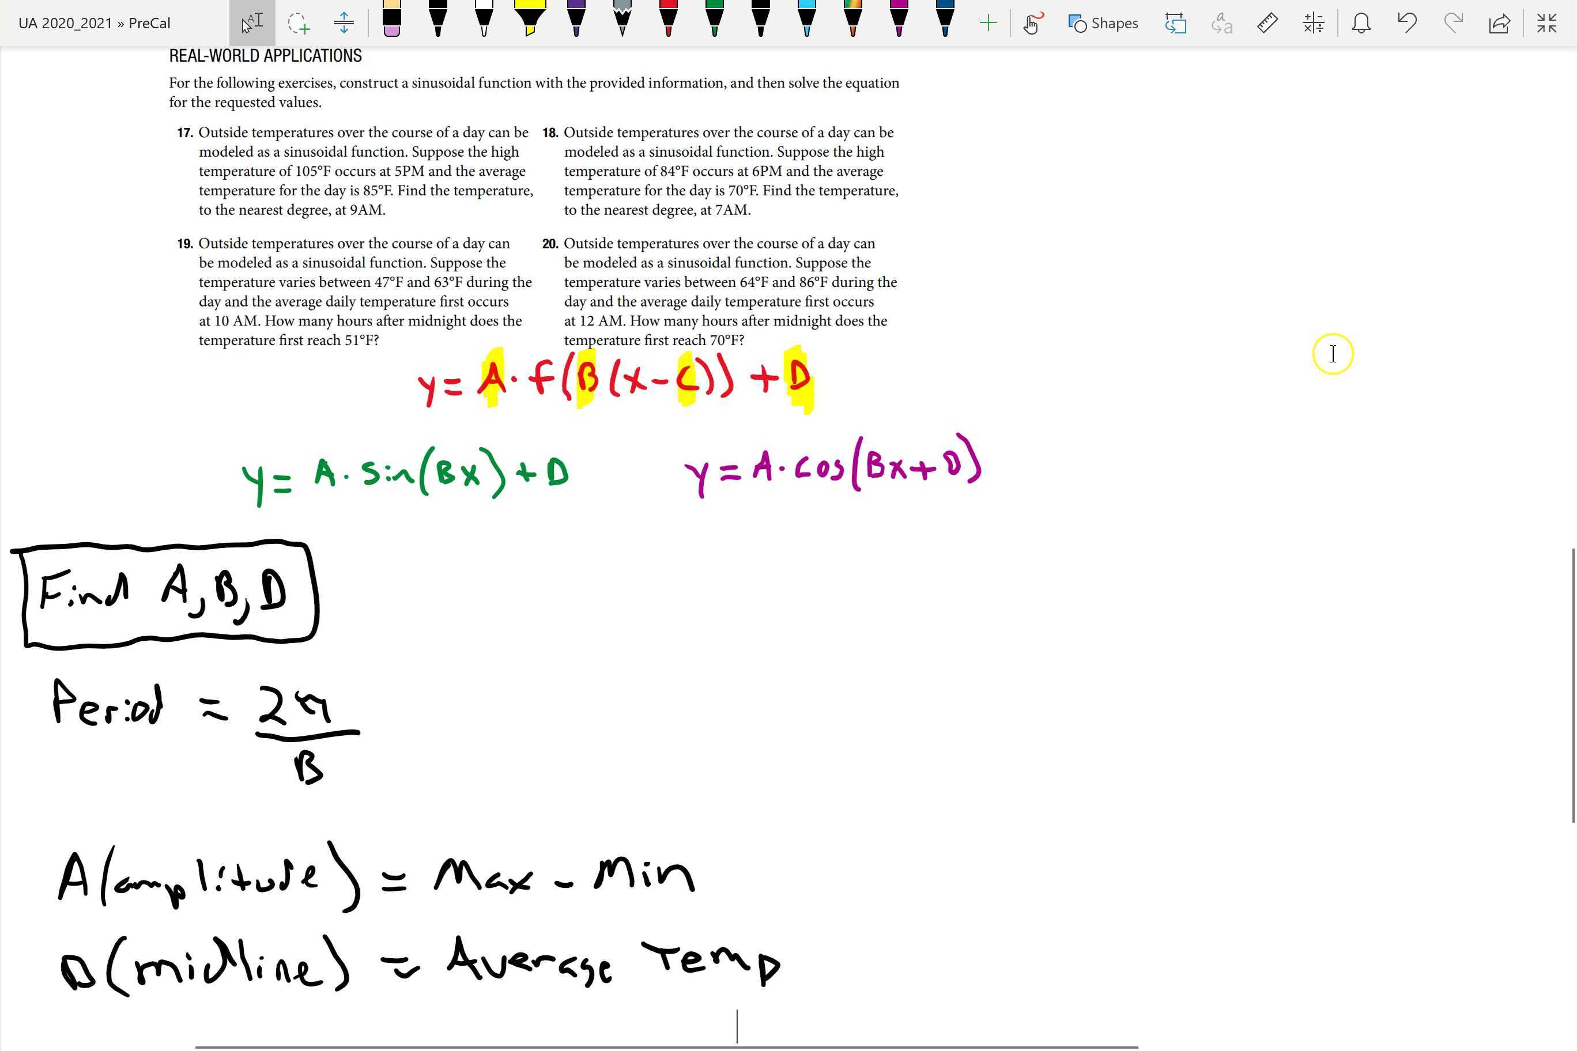The image size is (1577, 1051).
Task: Click the UA 2020_2021 » PreCal breadcrumb
Action: pos(95,24)
